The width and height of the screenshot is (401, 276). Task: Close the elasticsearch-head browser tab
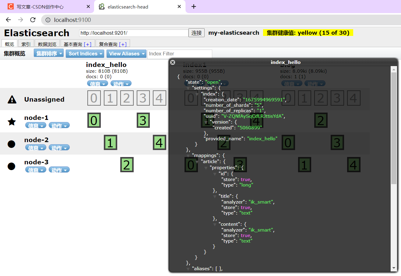(179, 6)
